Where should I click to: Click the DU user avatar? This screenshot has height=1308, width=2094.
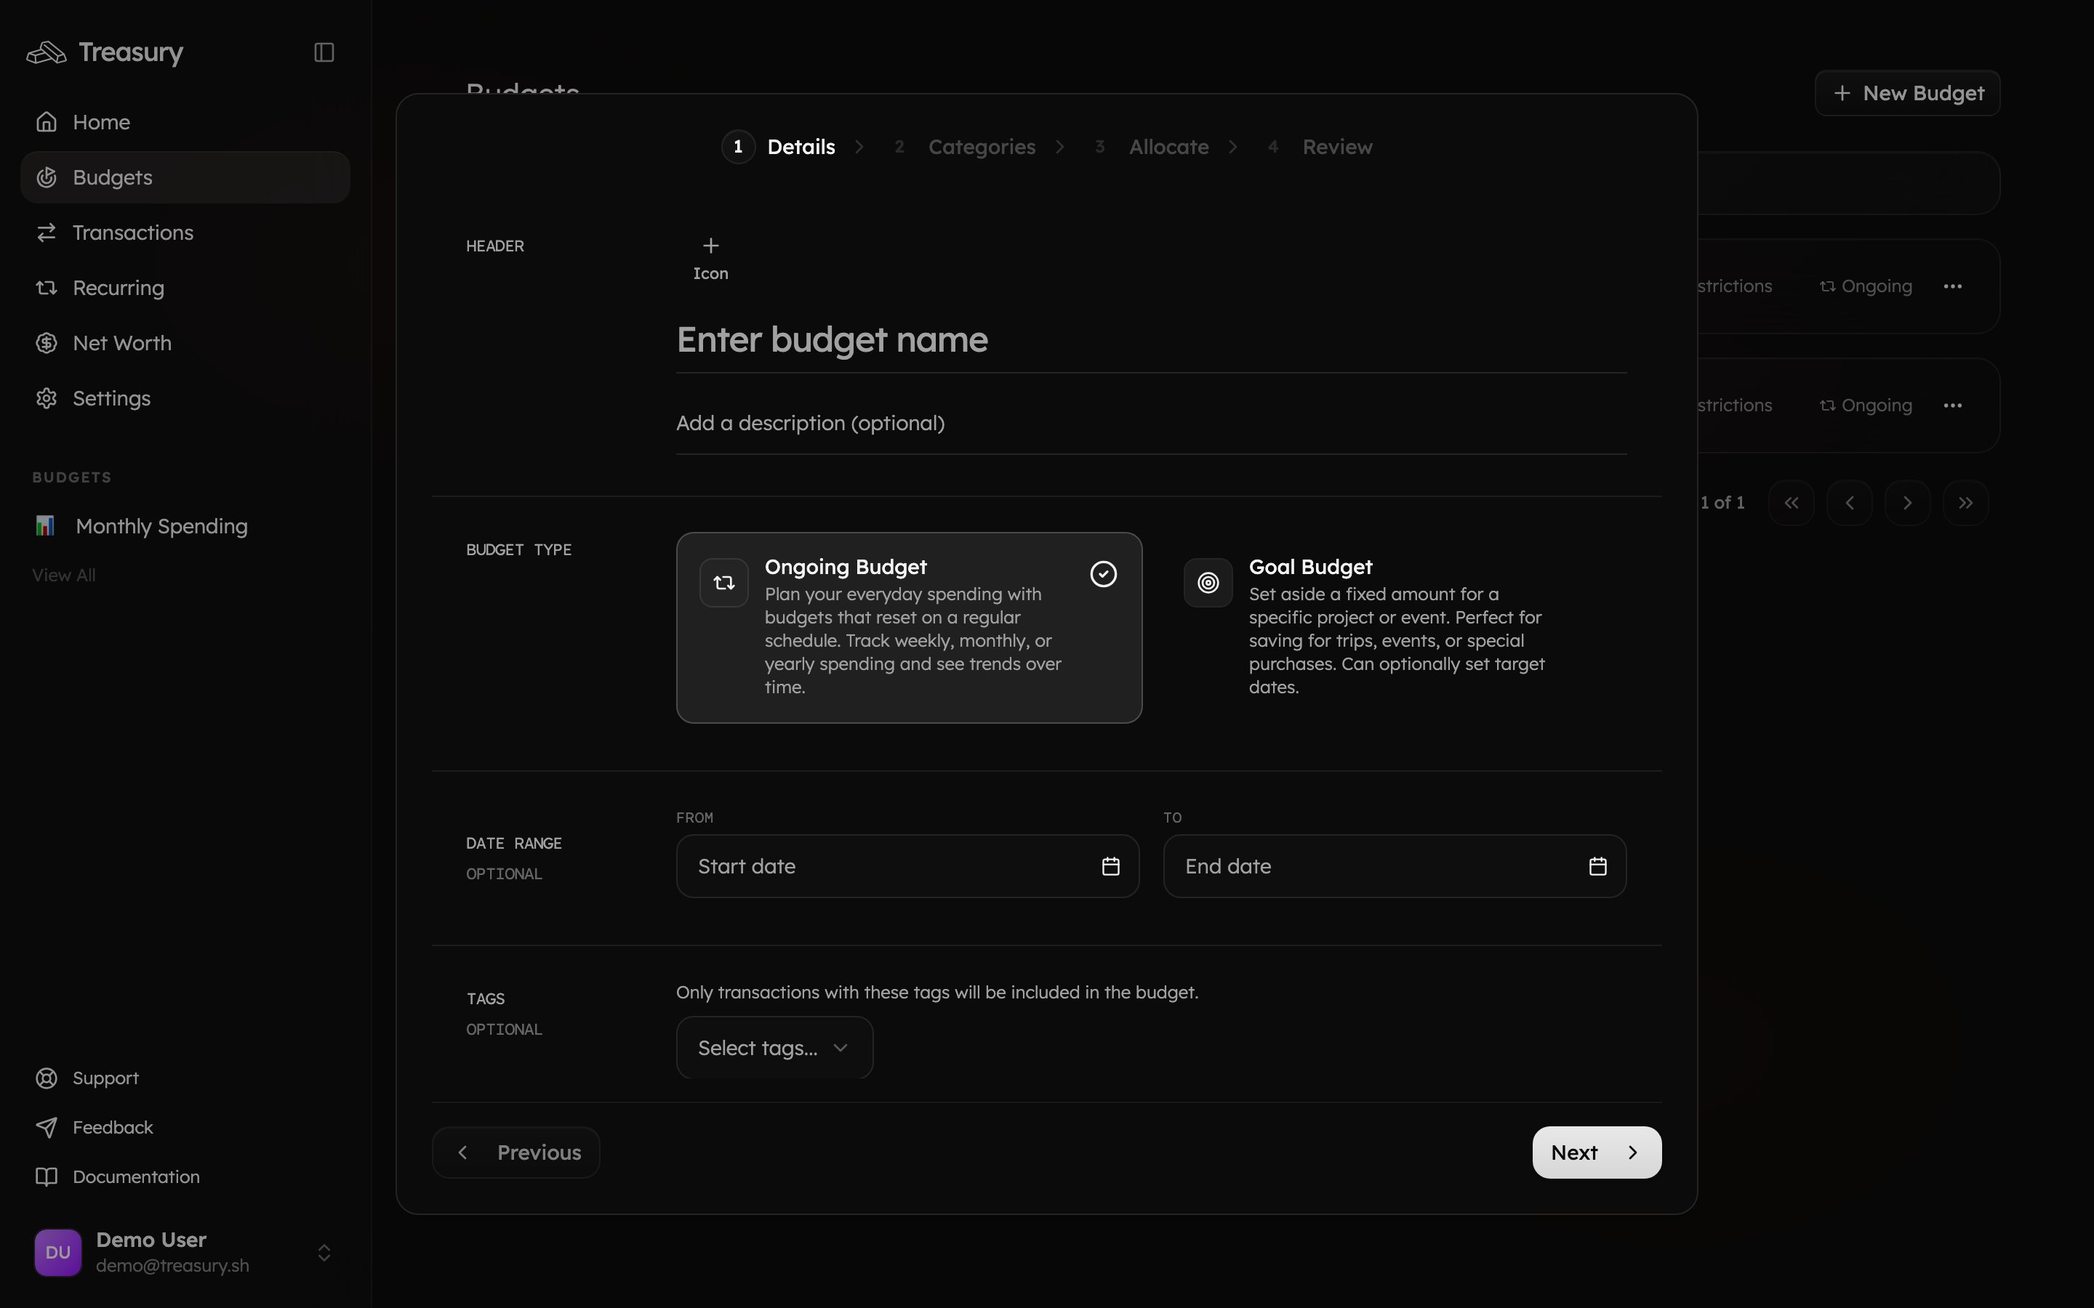(x=58, y=1252)
